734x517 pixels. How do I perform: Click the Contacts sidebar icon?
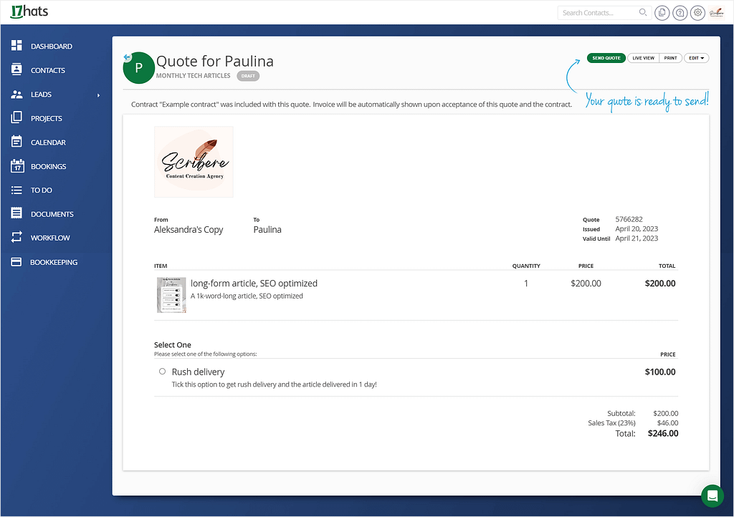[x=16, y=69]
